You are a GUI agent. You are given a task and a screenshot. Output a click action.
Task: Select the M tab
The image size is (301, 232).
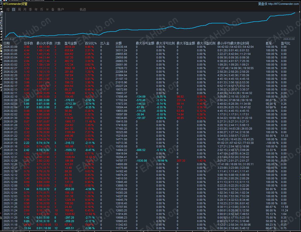coord(47,9)
